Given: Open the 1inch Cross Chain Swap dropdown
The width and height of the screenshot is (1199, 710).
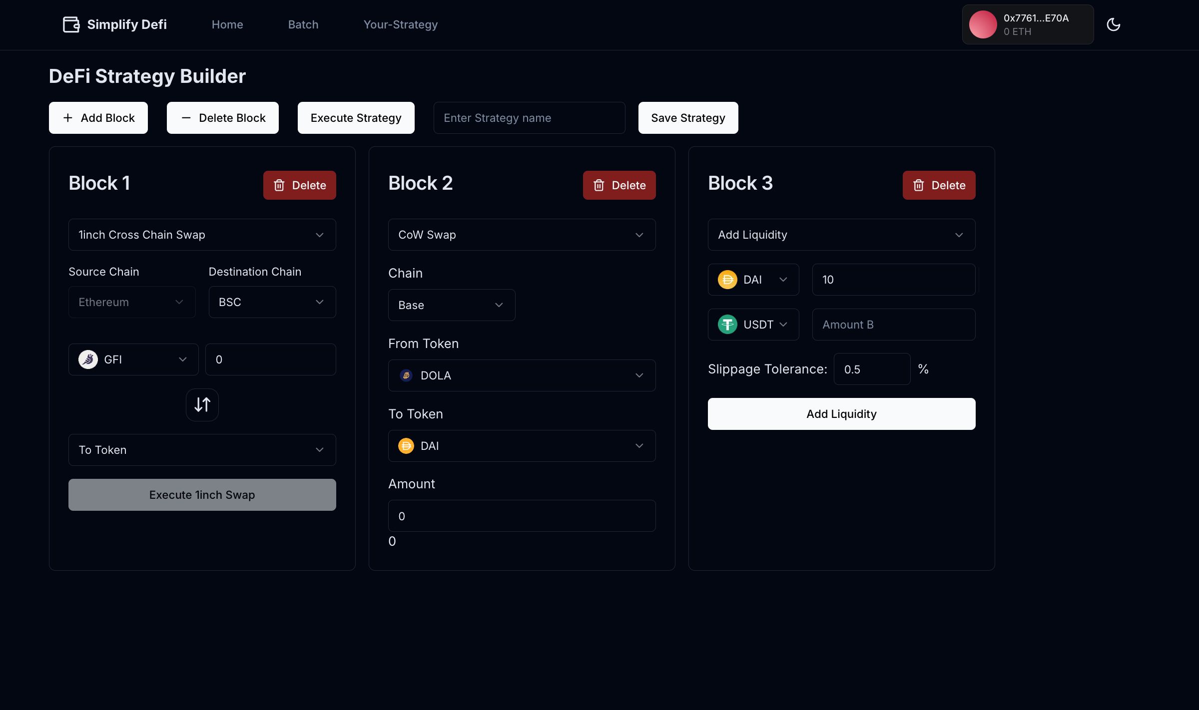Looking at the screenshot, I should [x=202, y=235].
